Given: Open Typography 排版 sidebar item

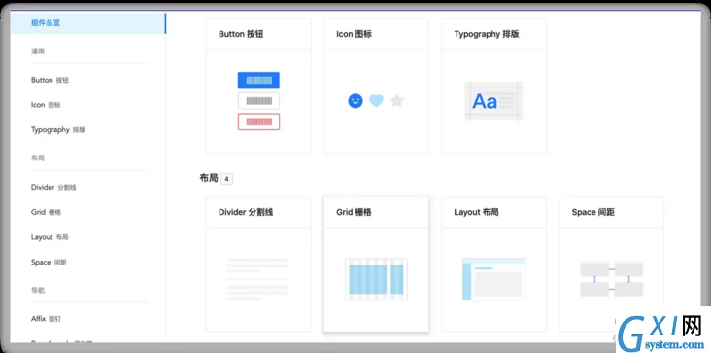Looking at the screenshot, I should pyautogui.click(x=58, y=129).
